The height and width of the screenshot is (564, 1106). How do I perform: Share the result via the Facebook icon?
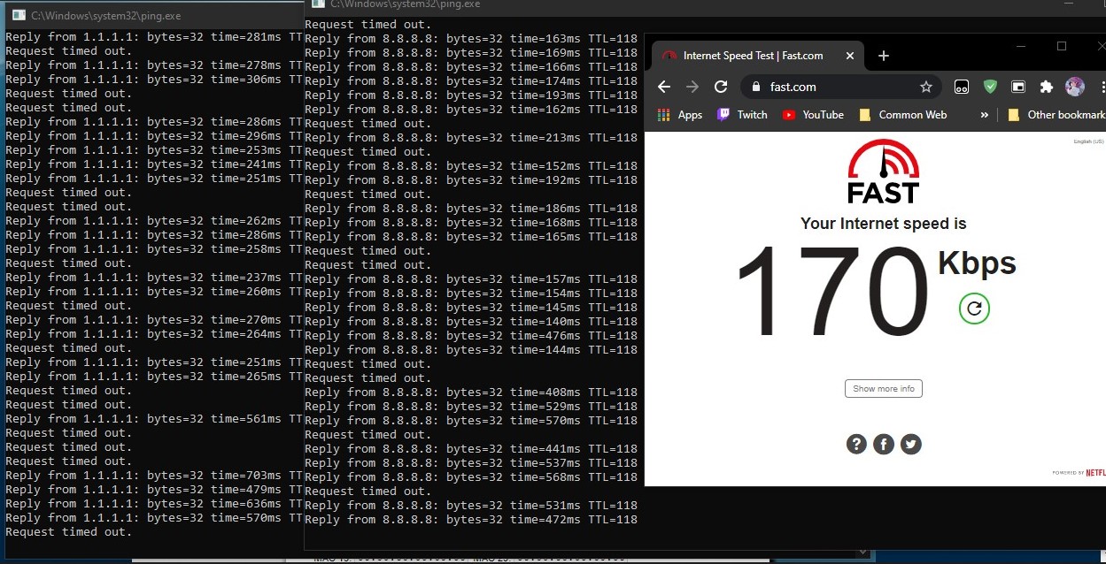883,444
